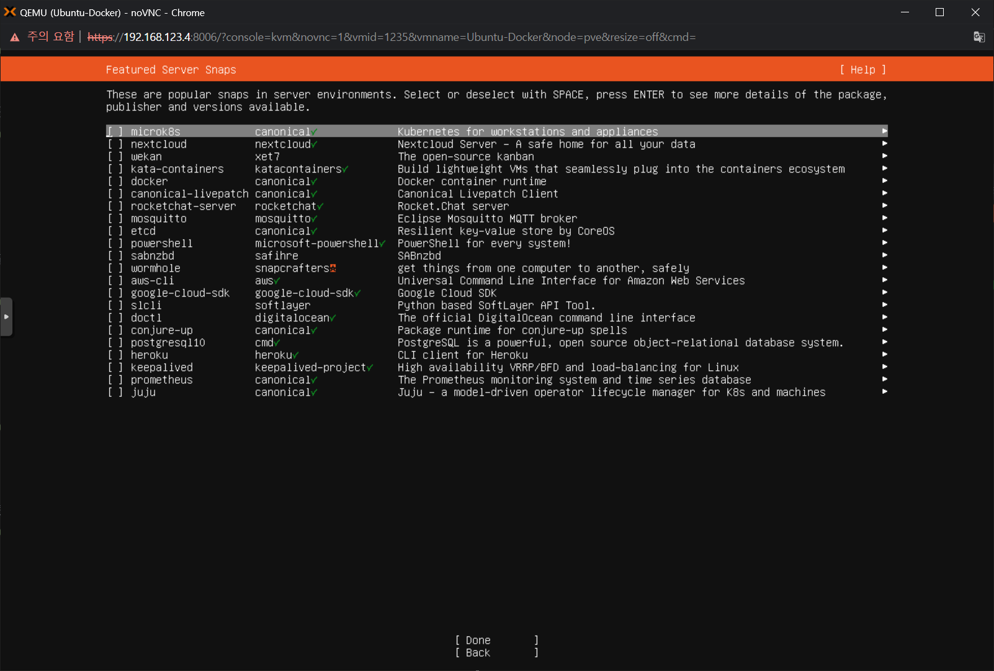Show details arrow for conjure-up row
This screenshot has height=671, width=994.
pyautogui.click(x=885, y=329)
